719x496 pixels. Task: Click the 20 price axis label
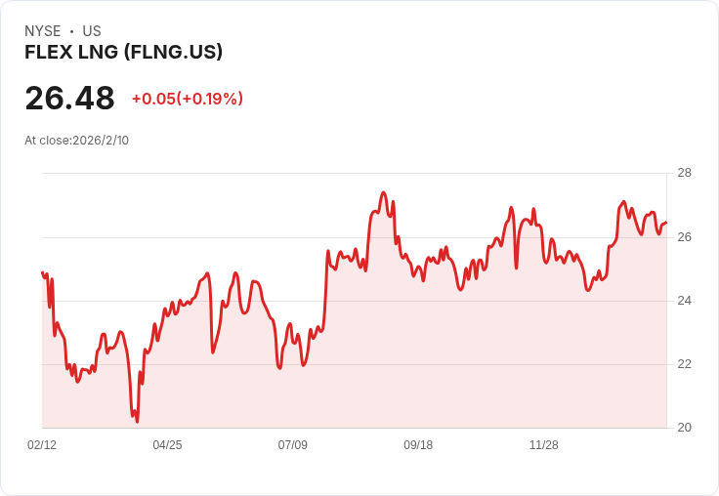(684, 428)
